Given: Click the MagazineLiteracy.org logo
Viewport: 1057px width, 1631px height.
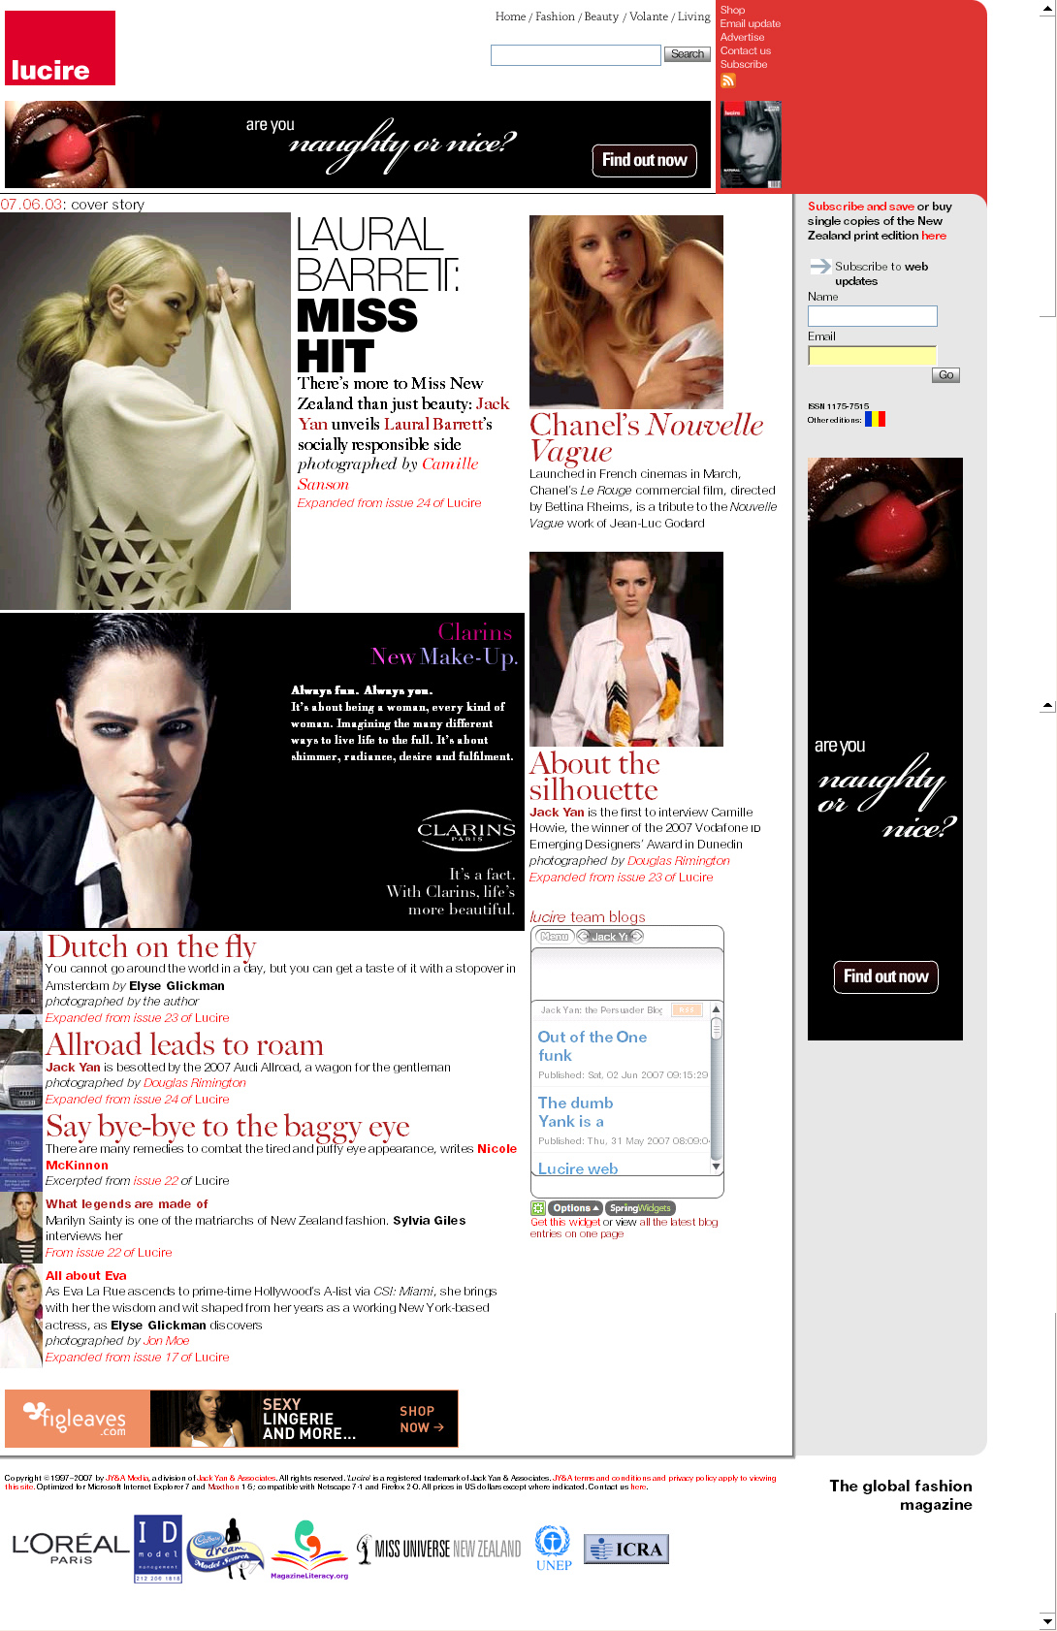Looking at the screenshot, I should [308, 1550].
